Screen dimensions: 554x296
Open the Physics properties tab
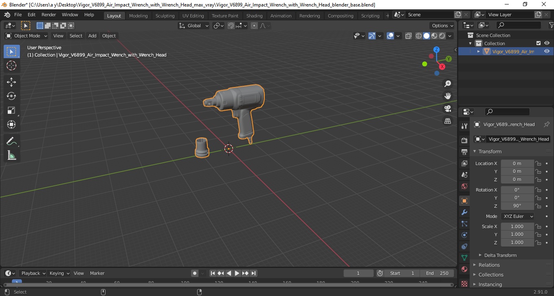click(x=464, y=235)
